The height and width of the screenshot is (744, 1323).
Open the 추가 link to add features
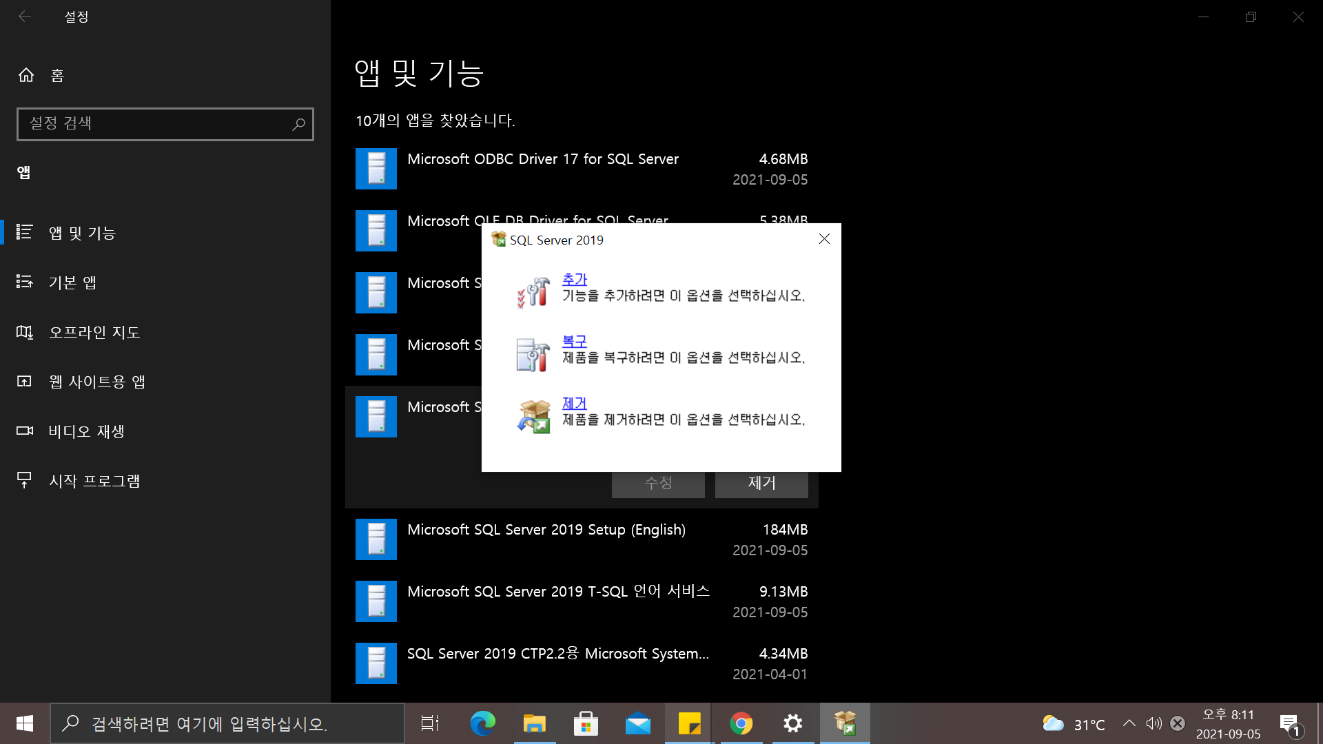point(574,279)
